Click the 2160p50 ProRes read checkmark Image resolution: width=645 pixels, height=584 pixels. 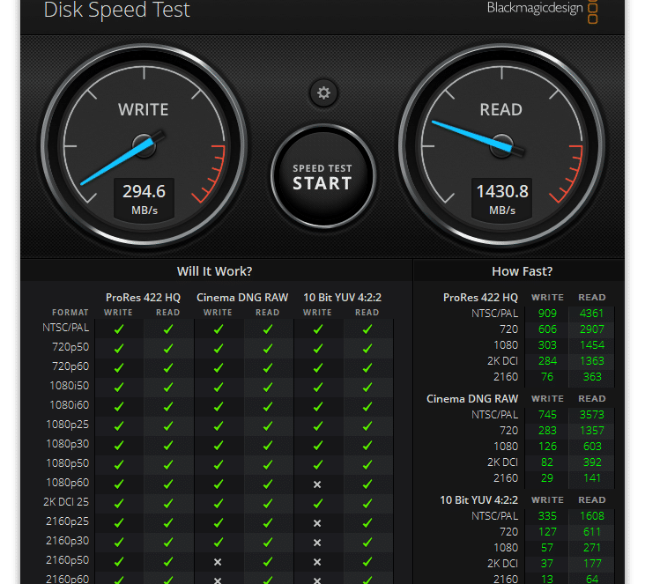[168, 561]
